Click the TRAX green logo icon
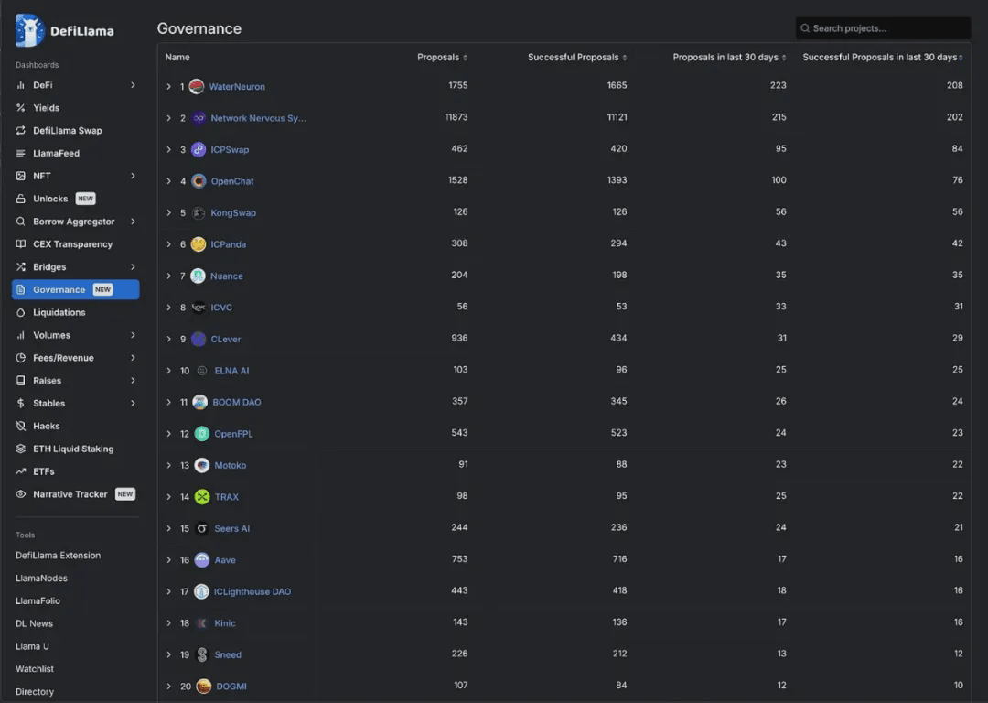 (202, 497)
